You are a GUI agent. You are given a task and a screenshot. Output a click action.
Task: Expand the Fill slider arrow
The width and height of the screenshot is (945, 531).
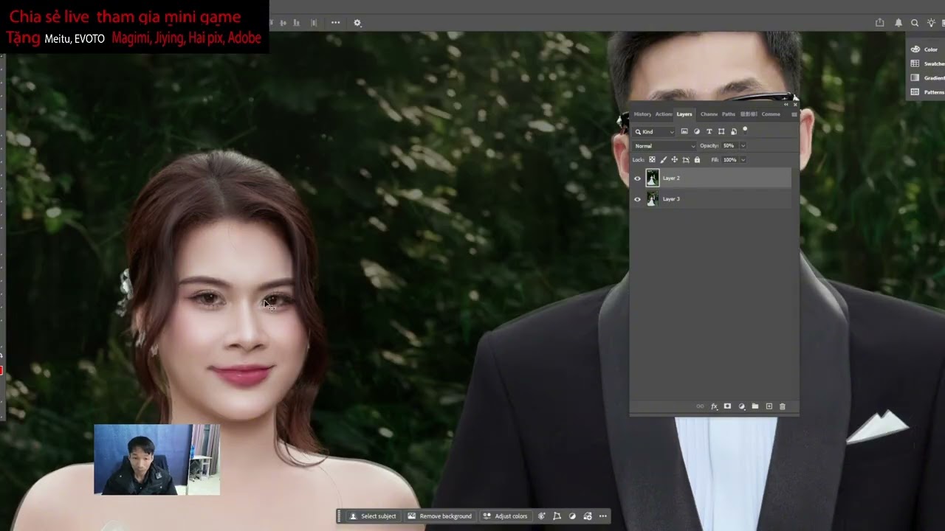tap(743, 159)
